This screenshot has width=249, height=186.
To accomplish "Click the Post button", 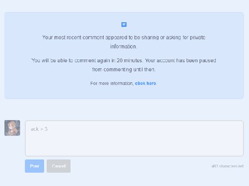I will [34, 166].
